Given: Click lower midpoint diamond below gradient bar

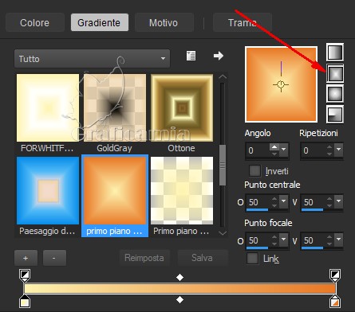Looking at the screenshot, I should pyautogui.click(x=179, y=300).
